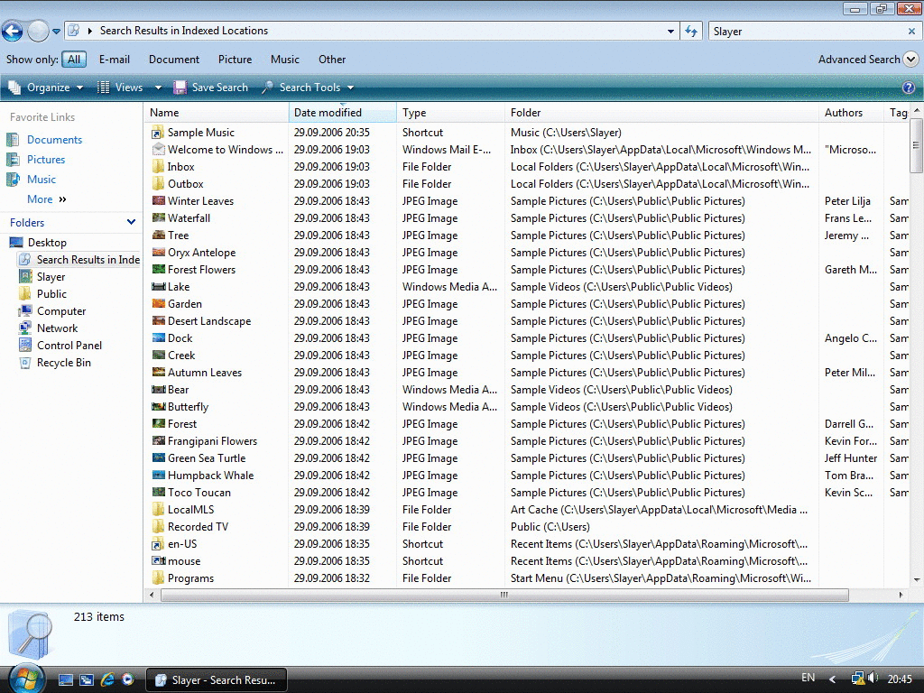The image size is (924, 693).
Task: Select the Winter Leaves image thumbnail
Action: 158,200
